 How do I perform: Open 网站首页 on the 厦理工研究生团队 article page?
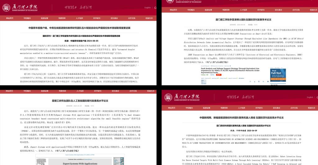pos(9,91)
